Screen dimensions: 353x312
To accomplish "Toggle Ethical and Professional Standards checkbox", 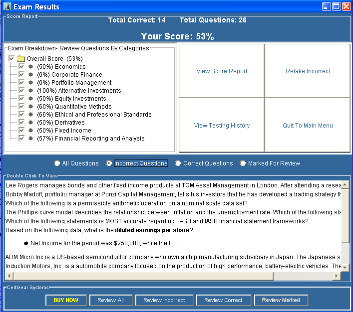I will tap(21, 115).
